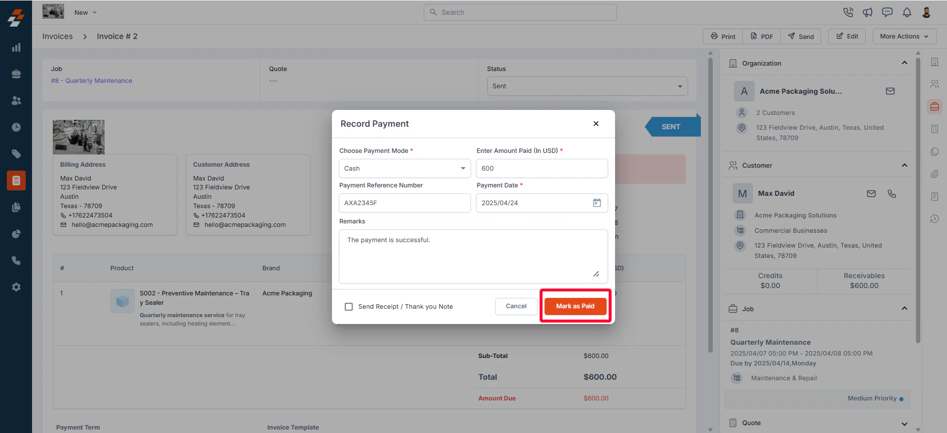
Task: Click the Payment Reference Number field
Action: tap(404, 203)
